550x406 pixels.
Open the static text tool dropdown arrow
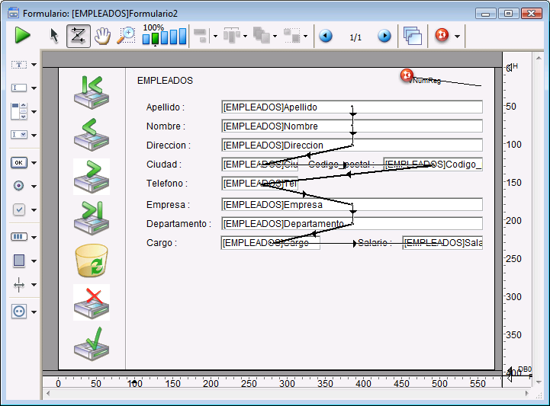(x=34, y=66)
